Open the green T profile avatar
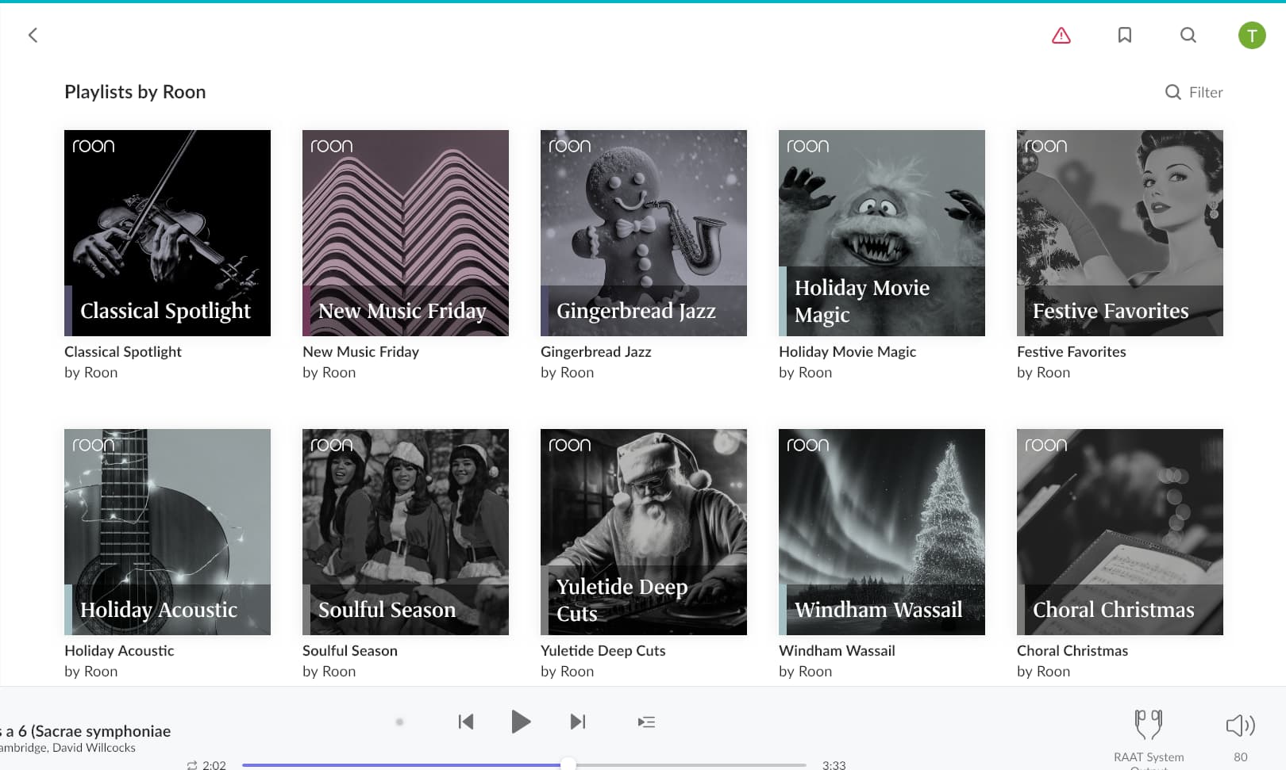This screenshot has height=770, width=1286. pos(1252,35)
